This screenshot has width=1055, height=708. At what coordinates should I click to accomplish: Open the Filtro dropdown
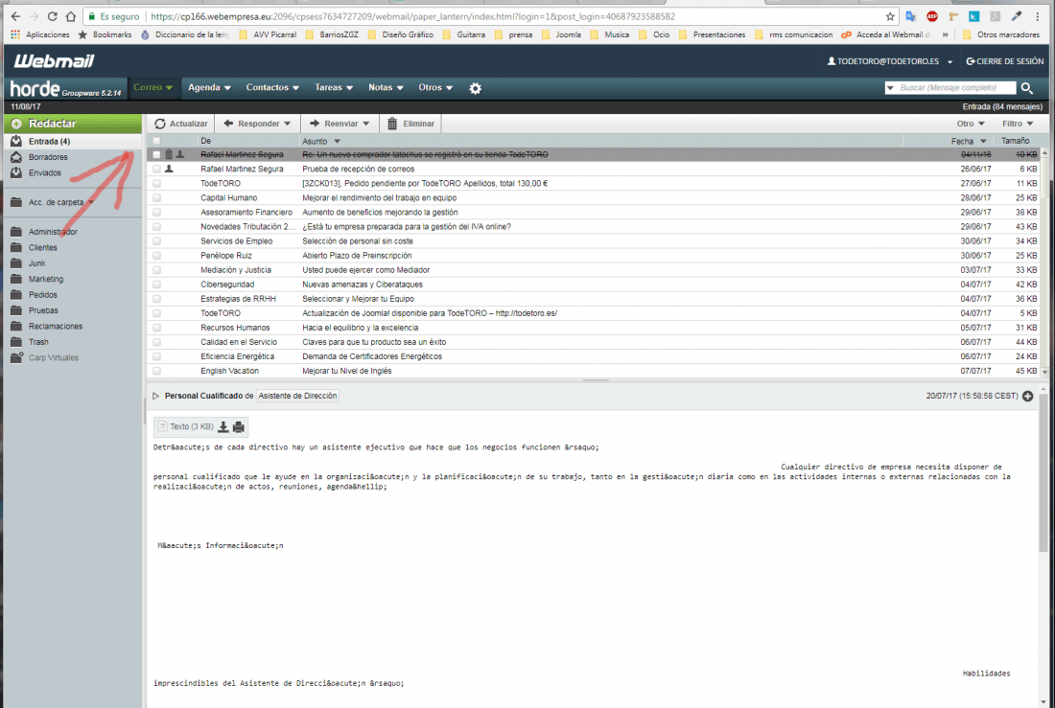pos(1018,124)
